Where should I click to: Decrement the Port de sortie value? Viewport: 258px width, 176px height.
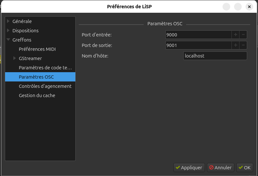click(x=243, y=45)
